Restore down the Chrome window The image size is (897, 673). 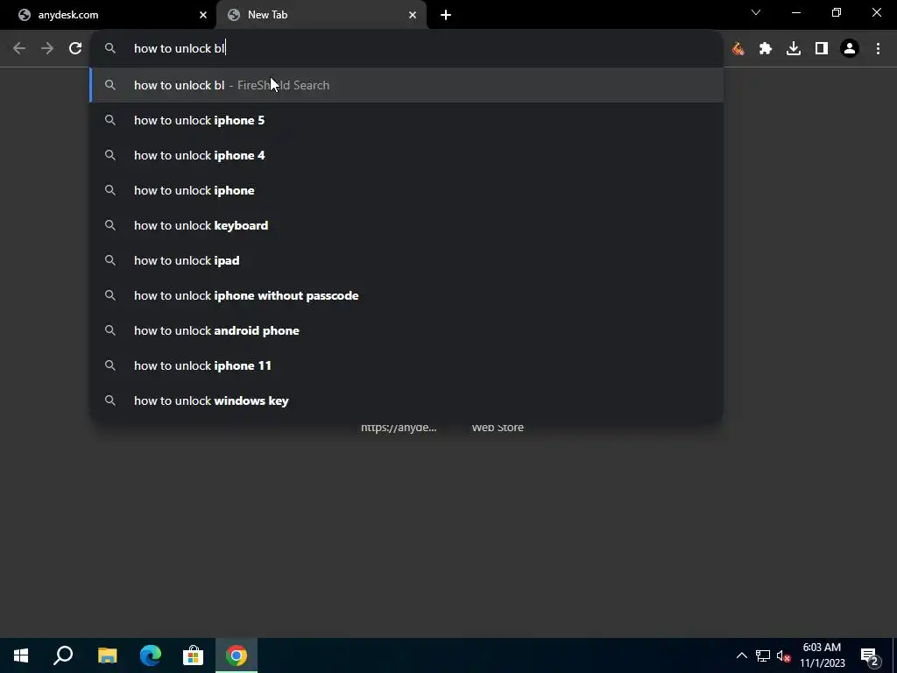837,12
